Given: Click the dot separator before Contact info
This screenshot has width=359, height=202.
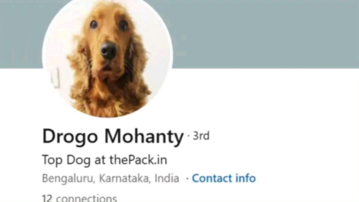Looking at the screenshot, I should point(187,179).
